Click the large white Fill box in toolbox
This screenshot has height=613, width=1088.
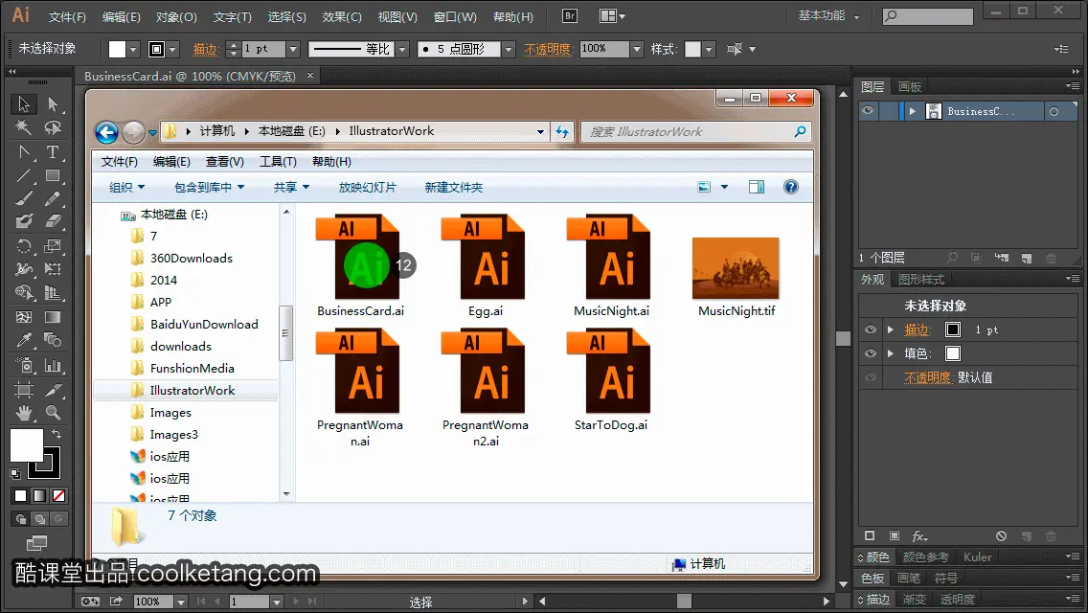click(27, 445)
